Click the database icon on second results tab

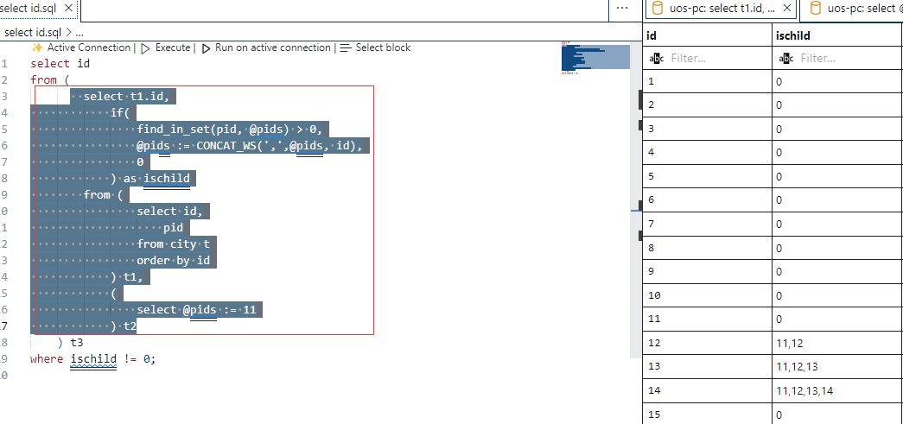[815, 9]
